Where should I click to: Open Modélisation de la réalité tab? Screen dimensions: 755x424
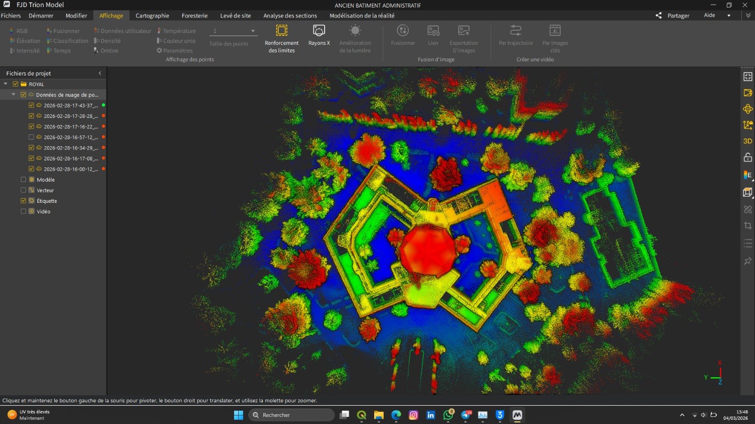tap(362, 16)
